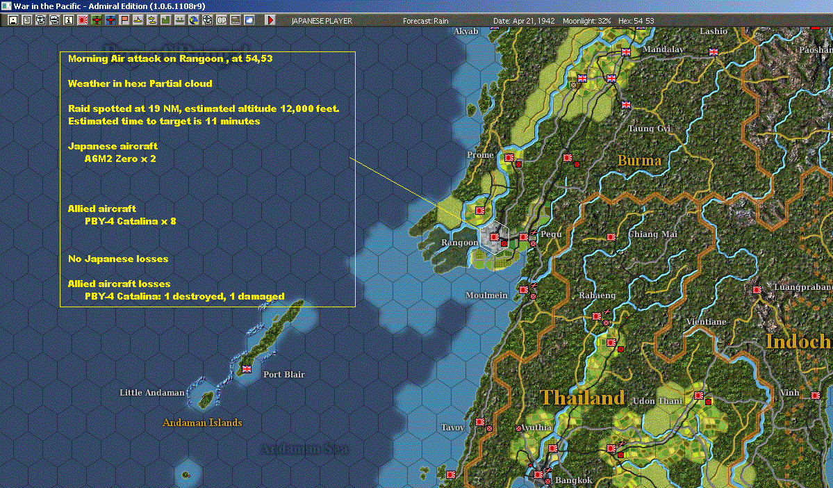Click the single yellow ship icon

[138, 20]
